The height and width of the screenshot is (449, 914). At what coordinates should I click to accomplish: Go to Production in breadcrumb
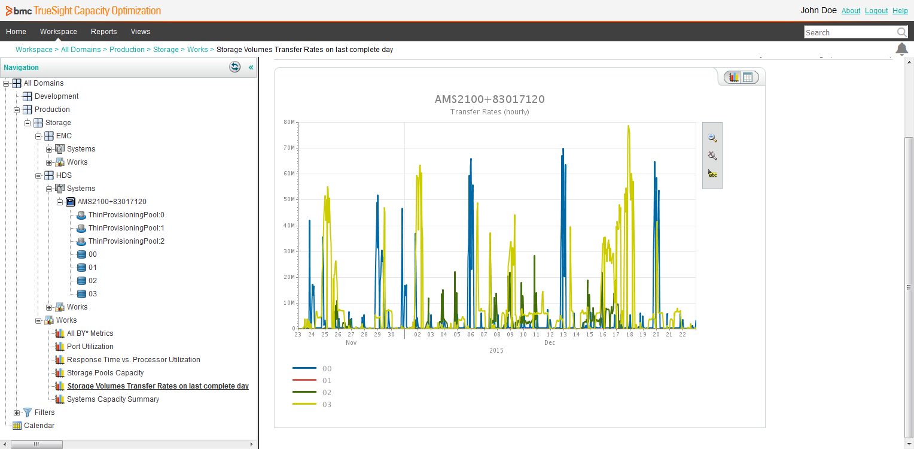coord(127,50)
